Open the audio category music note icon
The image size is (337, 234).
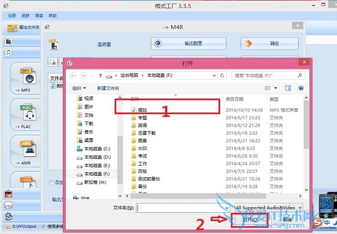click(x=8, y=52)
